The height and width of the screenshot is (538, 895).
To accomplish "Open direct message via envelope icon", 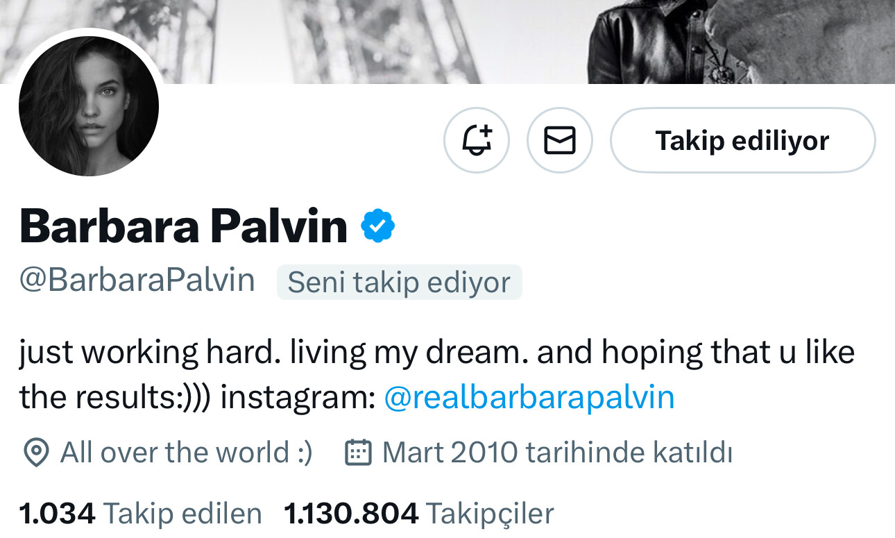I will [560, 140].
